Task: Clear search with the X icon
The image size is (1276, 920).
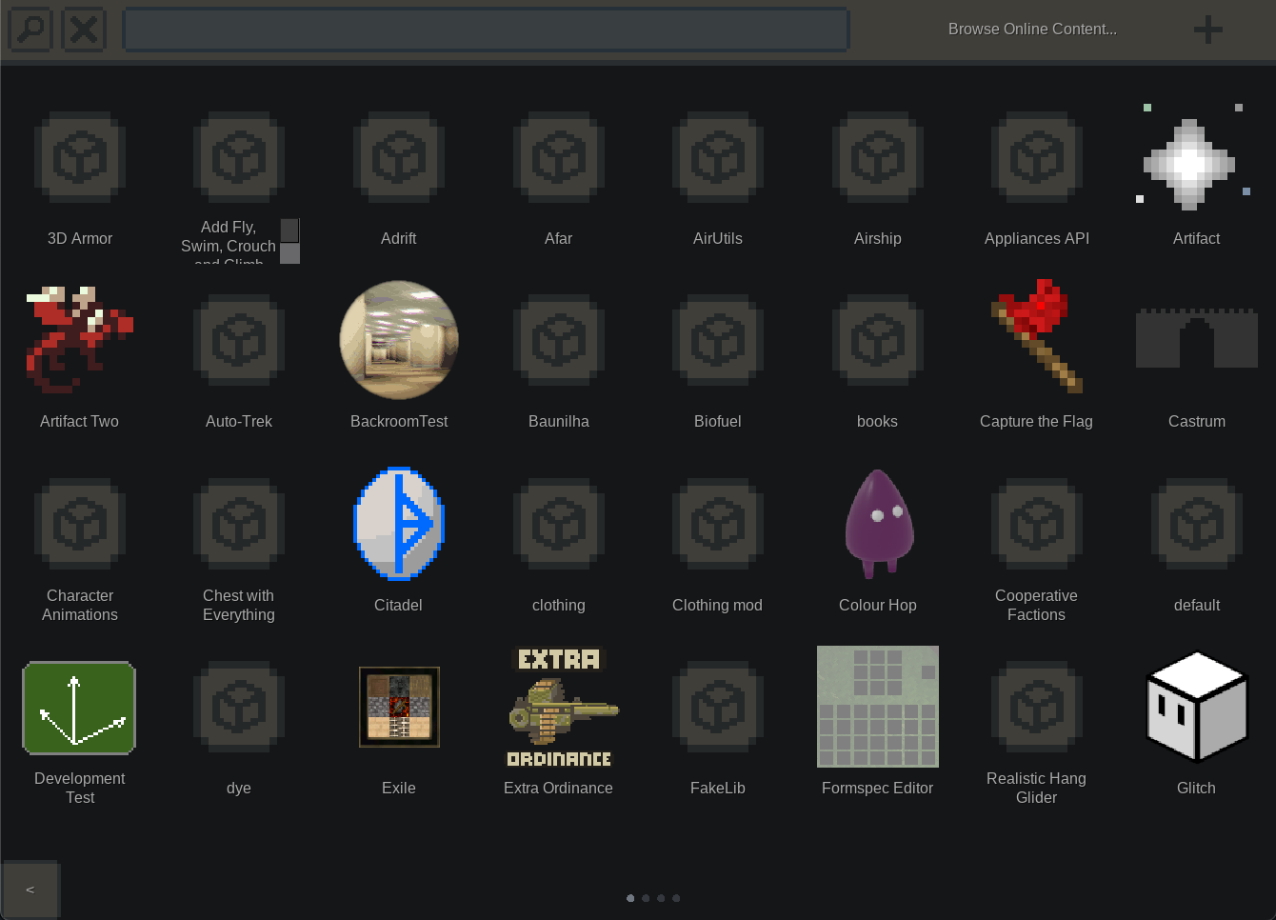Action: pyautogui.click(x=84, y=30)
